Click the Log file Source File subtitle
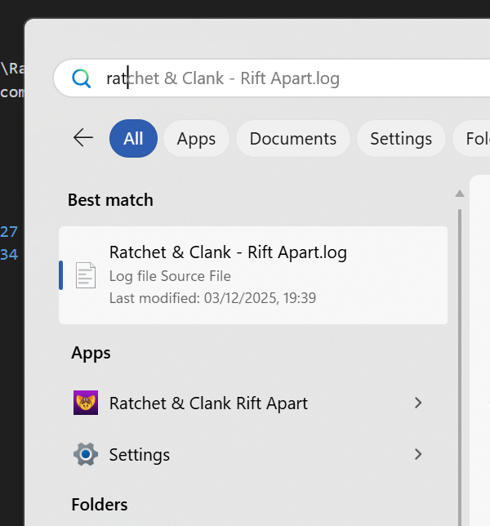Screen dimensions: 490x526 pos(170,276)
